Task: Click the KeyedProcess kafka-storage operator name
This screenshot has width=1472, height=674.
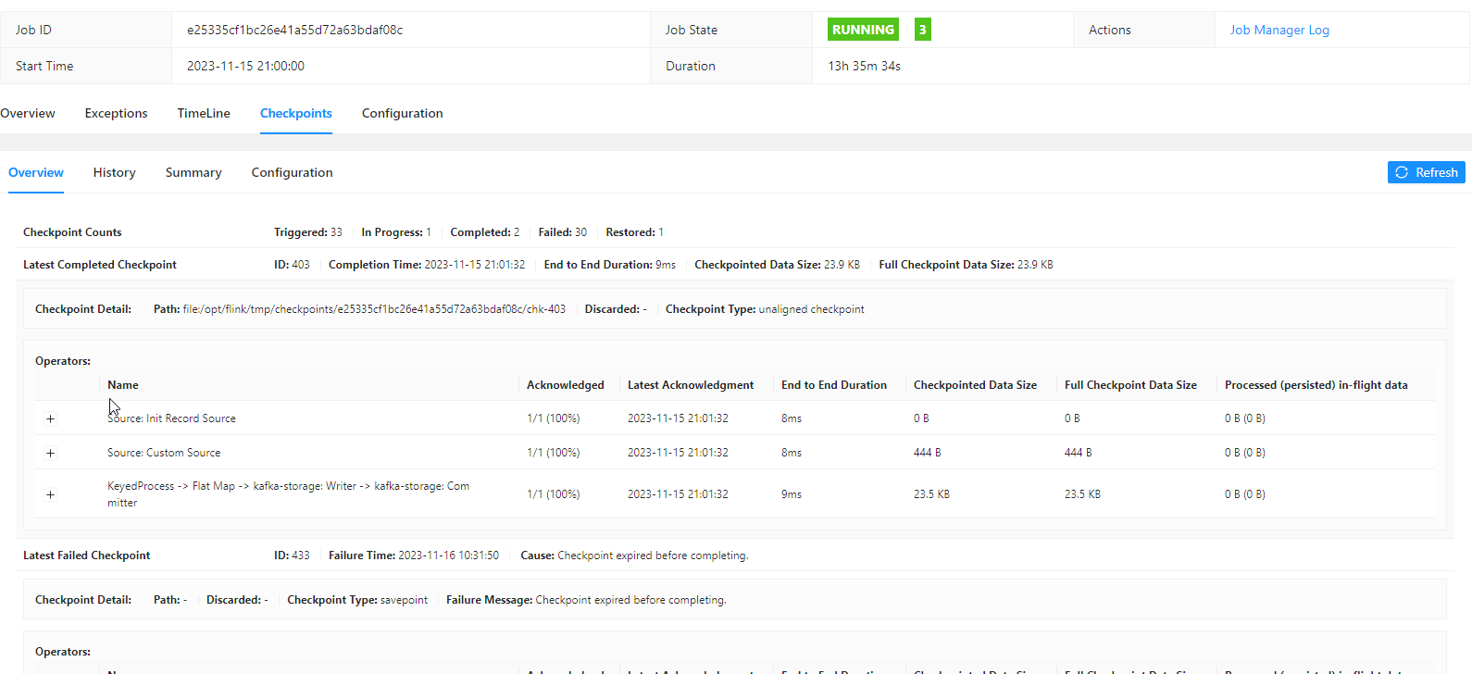Action: point(288,494)
